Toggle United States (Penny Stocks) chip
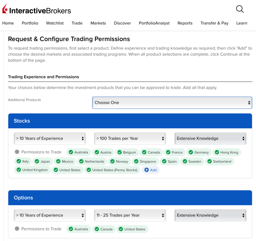 (x=112, y=170)
